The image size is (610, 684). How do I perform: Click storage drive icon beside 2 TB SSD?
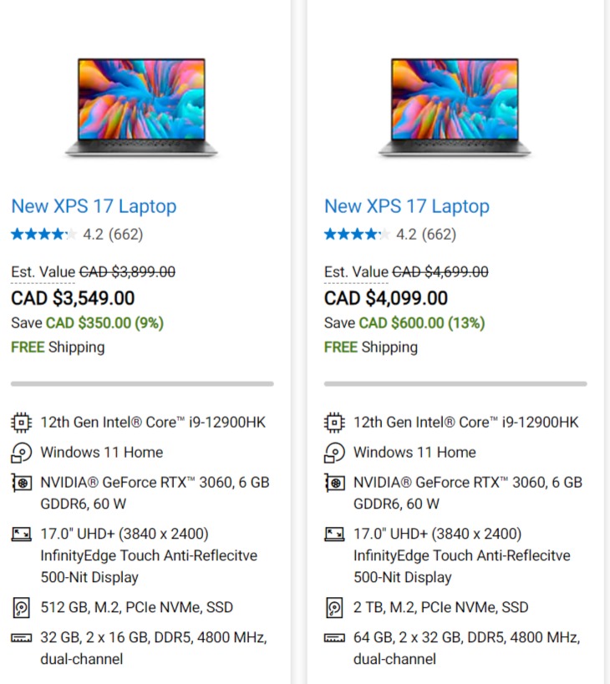[x=334, y=607]
